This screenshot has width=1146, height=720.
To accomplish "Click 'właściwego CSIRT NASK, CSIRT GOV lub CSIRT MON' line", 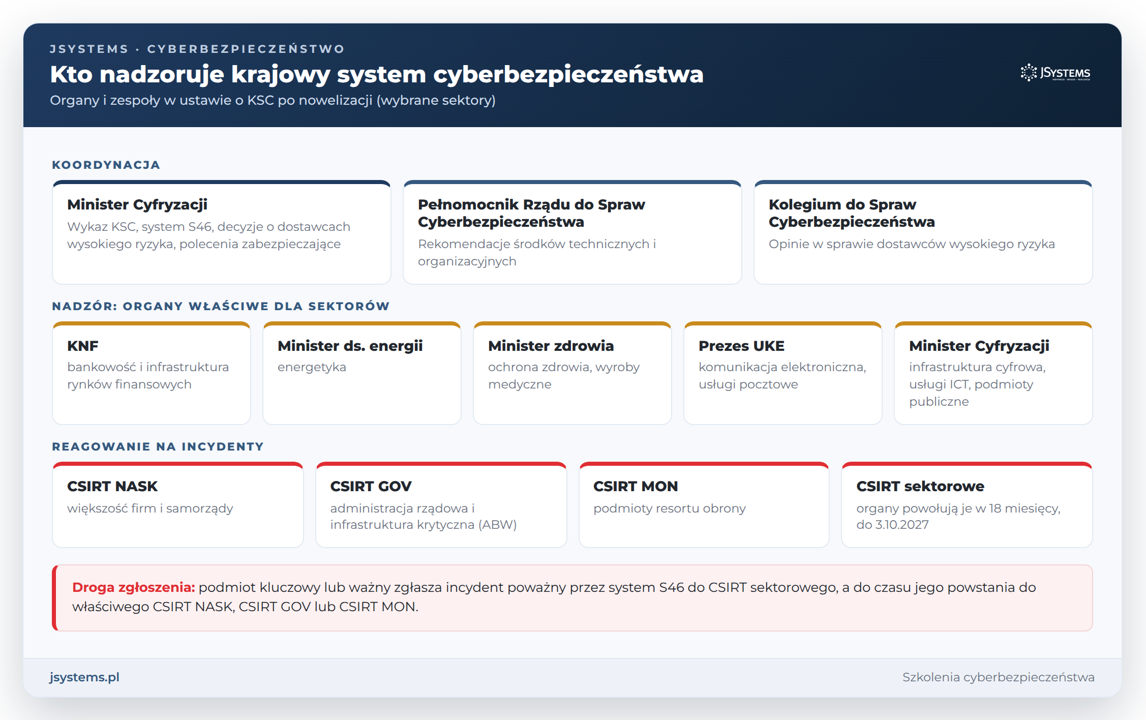I will tap(245, 607).
